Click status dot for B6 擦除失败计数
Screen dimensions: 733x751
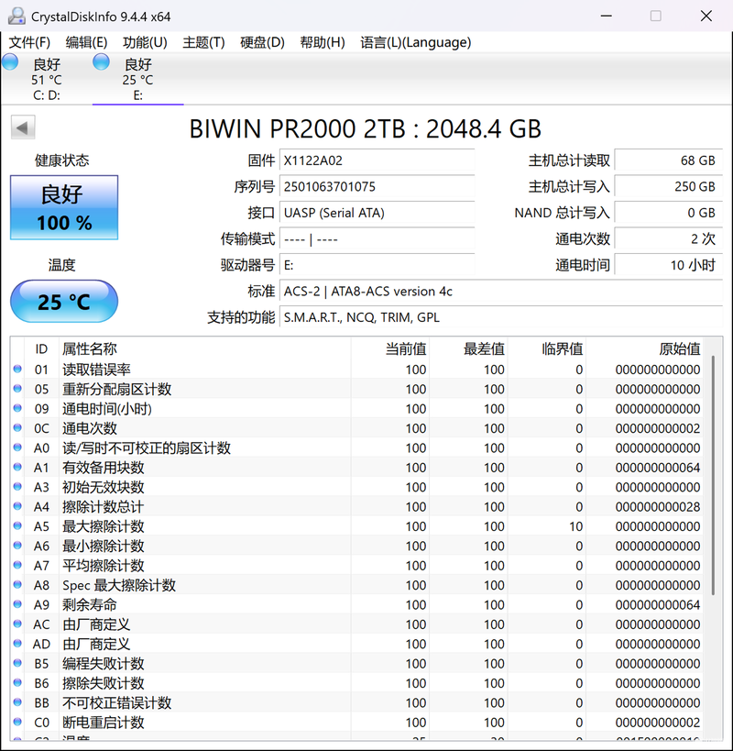(17, 683)
